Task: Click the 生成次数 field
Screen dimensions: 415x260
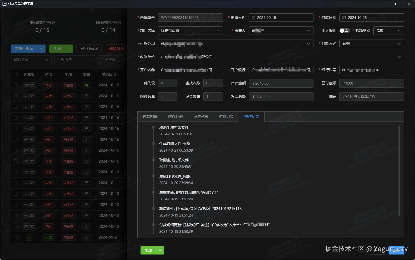Action: [213, 83]
